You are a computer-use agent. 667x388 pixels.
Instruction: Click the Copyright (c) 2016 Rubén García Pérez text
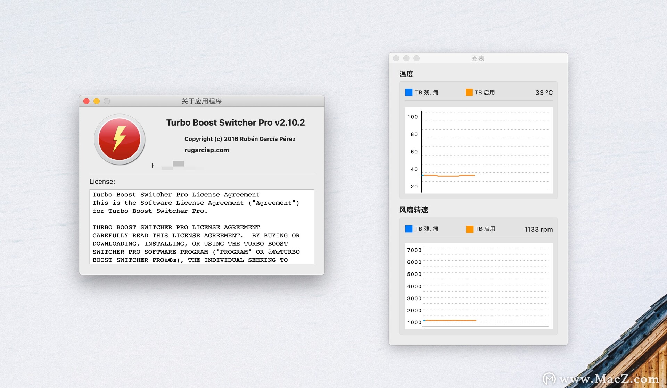(240, 139)
